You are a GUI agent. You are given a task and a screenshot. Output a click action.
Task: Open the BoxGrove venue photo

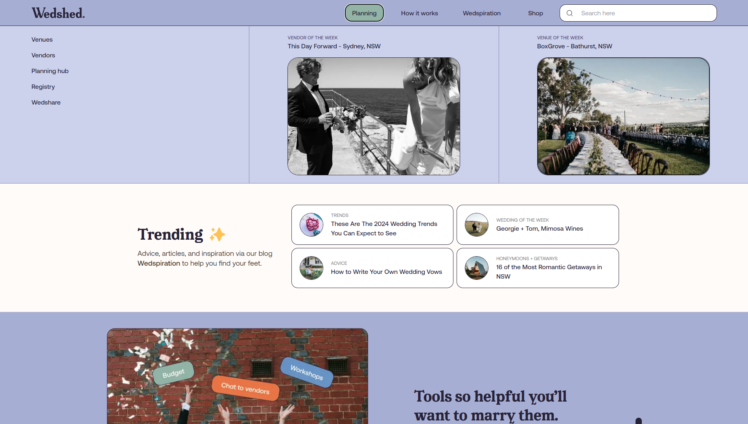623,116
